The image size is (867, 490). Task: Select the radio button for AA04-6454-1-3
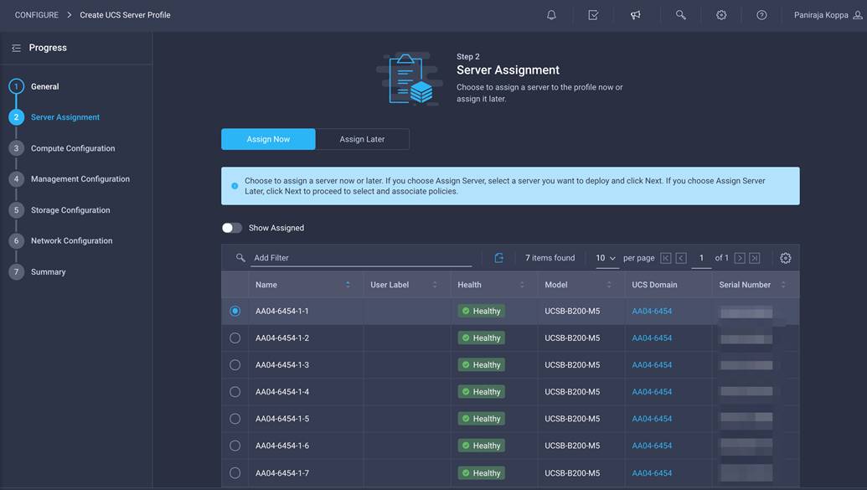235,365
